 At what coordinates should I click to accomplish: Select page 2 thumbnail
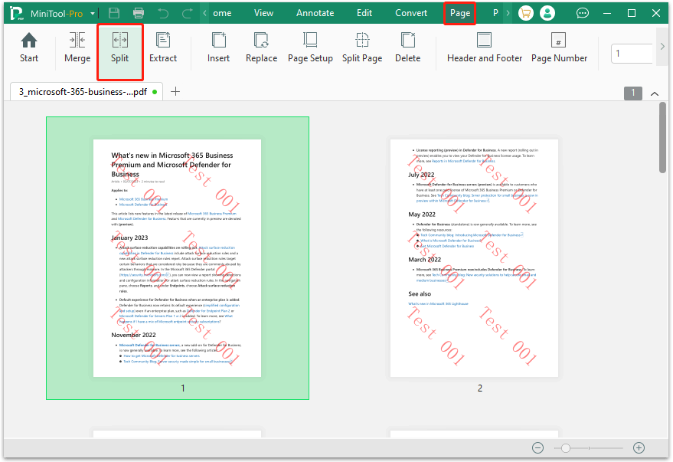(474, 258)
